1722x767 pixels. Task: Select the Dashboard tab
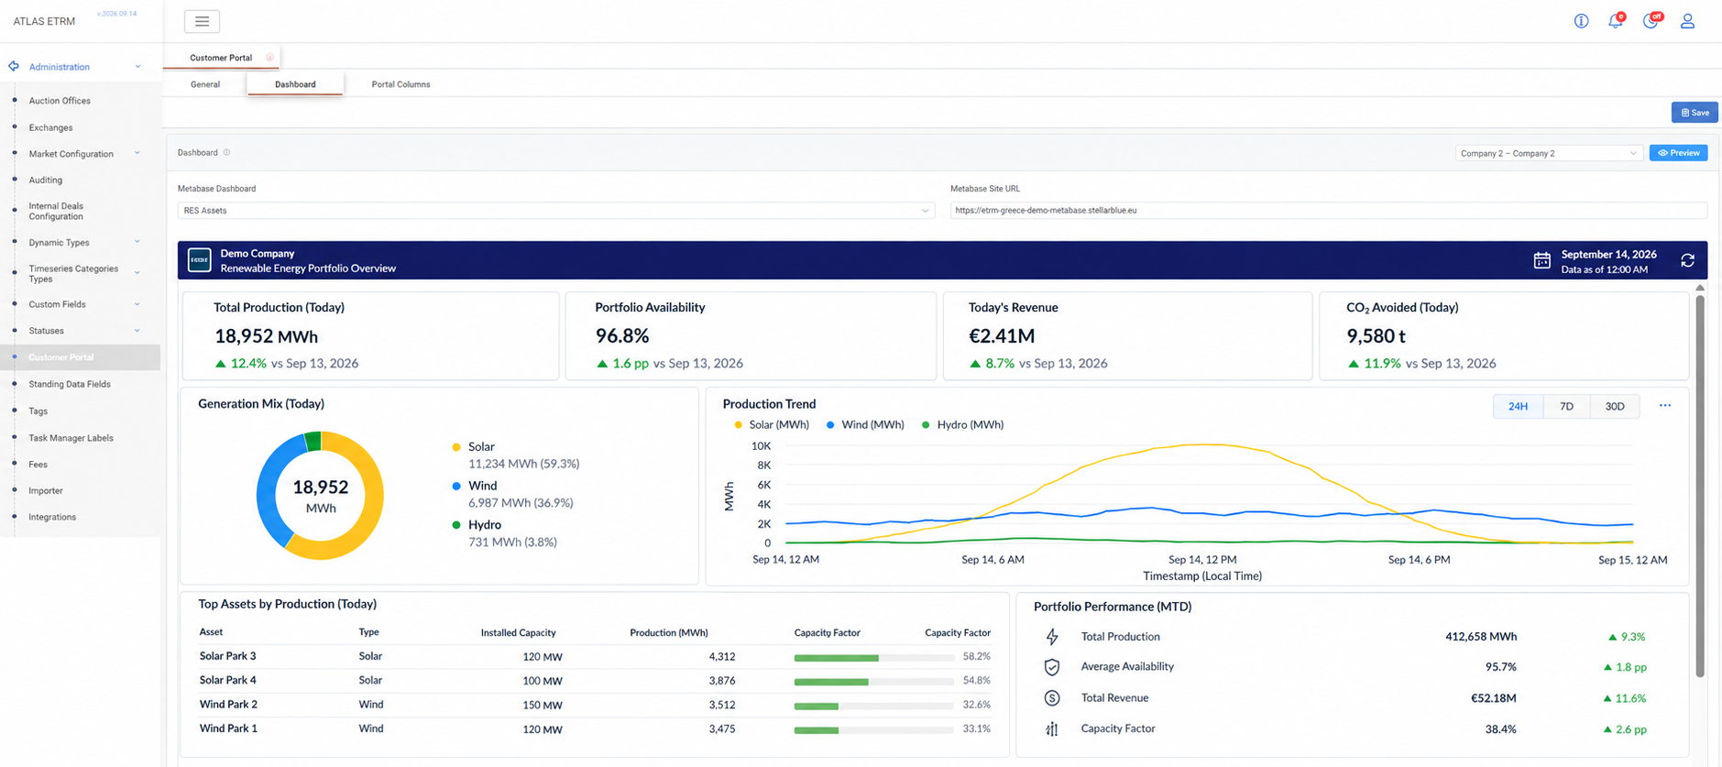pyautogui.click(x=295, y=84)
